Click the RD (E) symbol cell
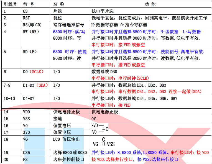 pyautogui.click(x=30, y=52)
